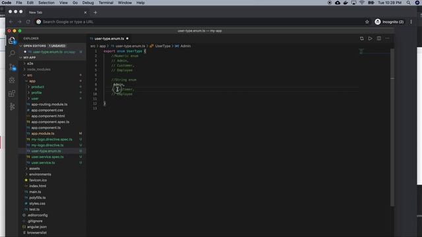Click the screen mirroring icon in menu bar
The height and width of the screenshot is (237, 422).
[353, 3]
